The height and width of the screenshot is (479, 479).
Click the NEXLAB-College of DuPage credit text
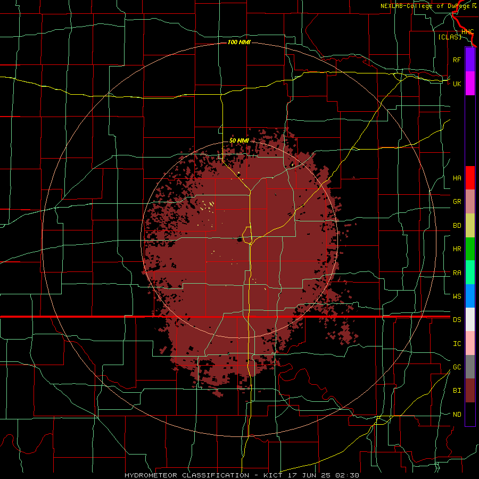[426, 6]
